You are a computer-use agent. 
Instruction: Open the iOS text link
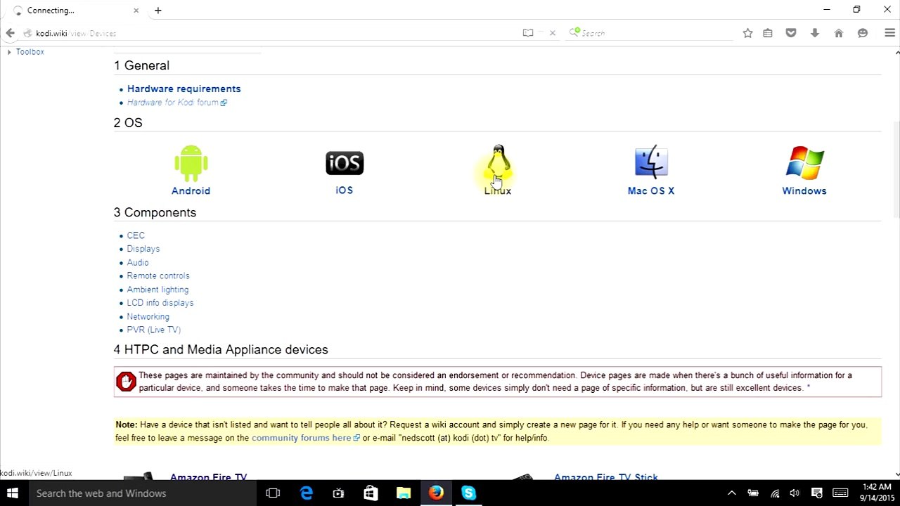click(345, 190)
